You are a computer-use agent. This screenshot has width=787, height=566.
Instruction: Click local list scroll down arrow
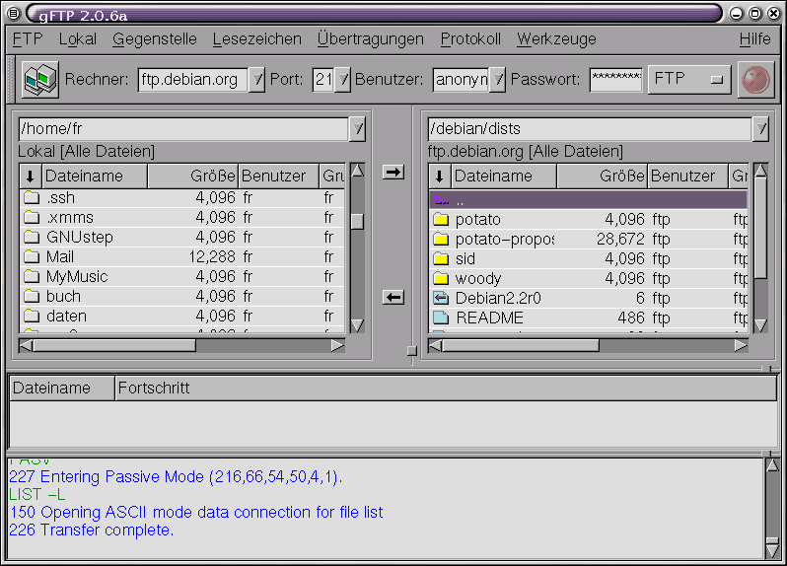[x=357, y=325]
